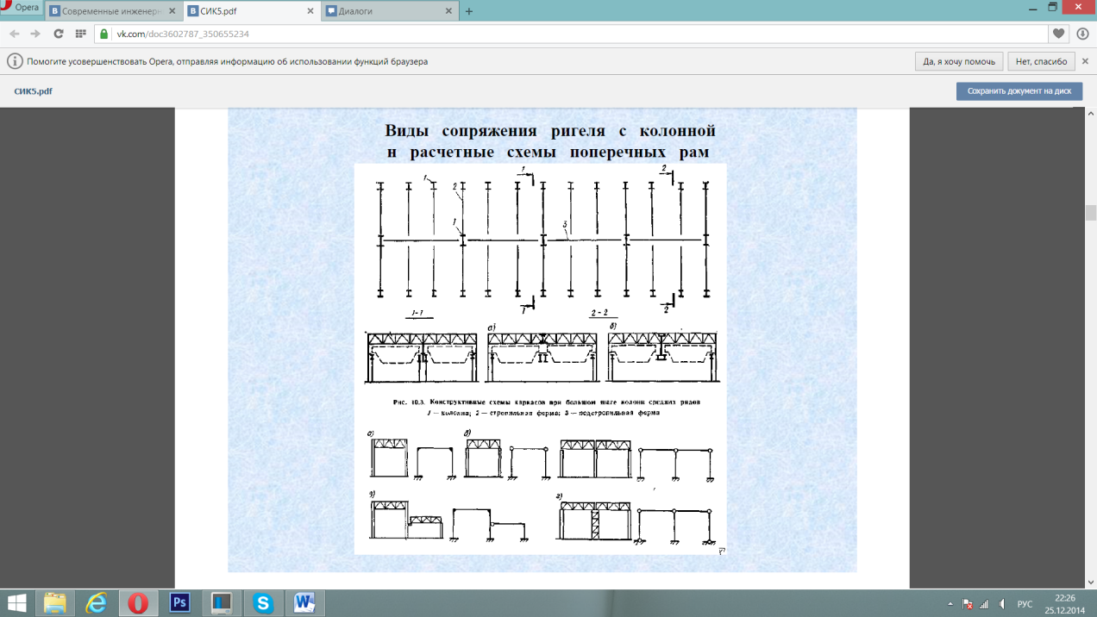Click the Opera taskbar icon
This screenshot has height=617, width=1097.
[138, 602]
